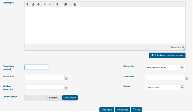Screen dimensions: 193x112
Task: Open the Melding uitvoerder calendar picker
Action: (x=66, y=88)
